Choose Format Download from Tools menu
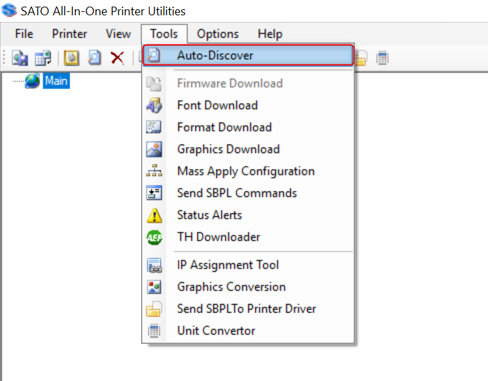The height and width of the screenshot is (381, 488). coord(224,127)
